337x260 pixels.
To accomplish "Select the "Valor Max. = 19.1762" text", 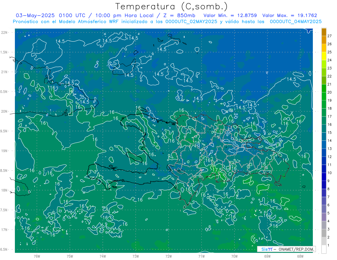I will click(x=290, y=15).
